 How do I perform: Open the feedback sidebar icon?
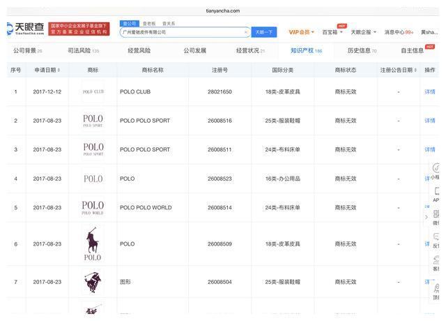pyautogui.click(x=436, y=237)
